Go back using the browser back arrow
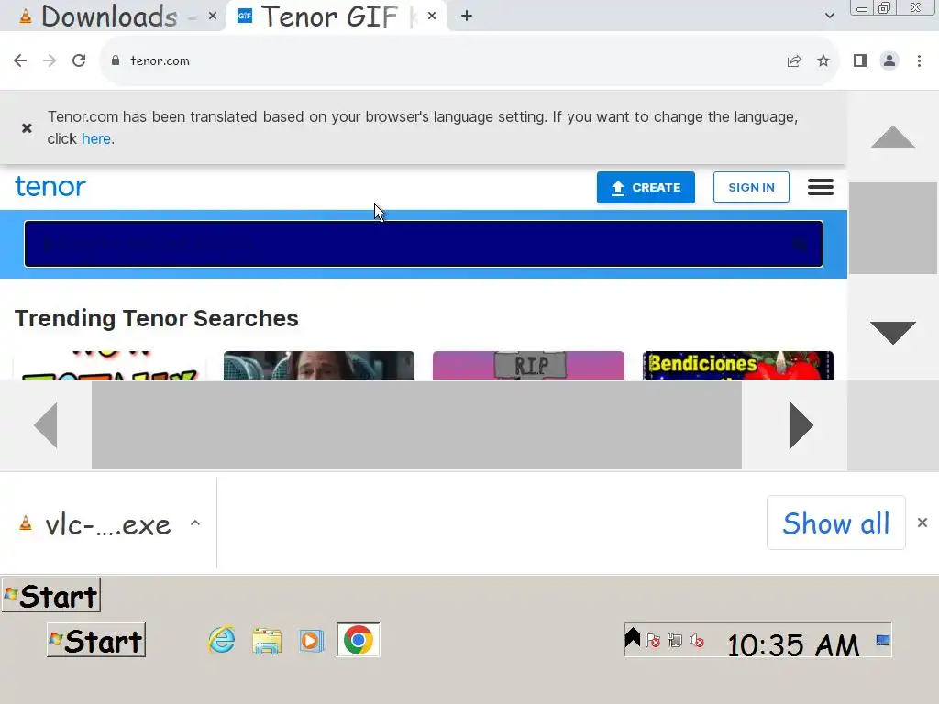939x704 pixels. (20, 60)
